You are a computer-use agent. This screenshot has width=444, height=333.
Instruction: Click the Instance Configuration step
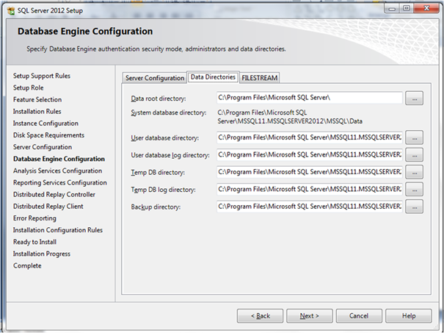(46, 123)
